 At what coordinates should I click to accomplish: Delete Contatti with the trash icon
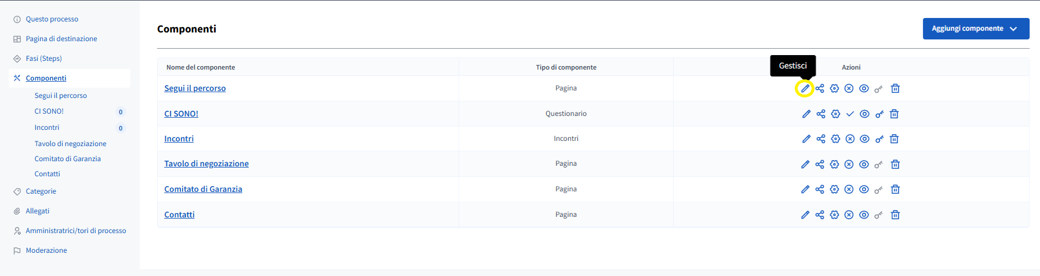(895, 215)
